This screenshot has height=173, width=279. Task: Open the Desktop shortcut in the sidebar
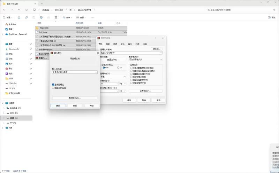pyautogui.click(x=9, y=44)
